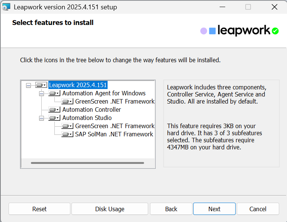Click the installer icon in the title bar
The width and height of the screenshot is (287, 222).
coord(6,7)
